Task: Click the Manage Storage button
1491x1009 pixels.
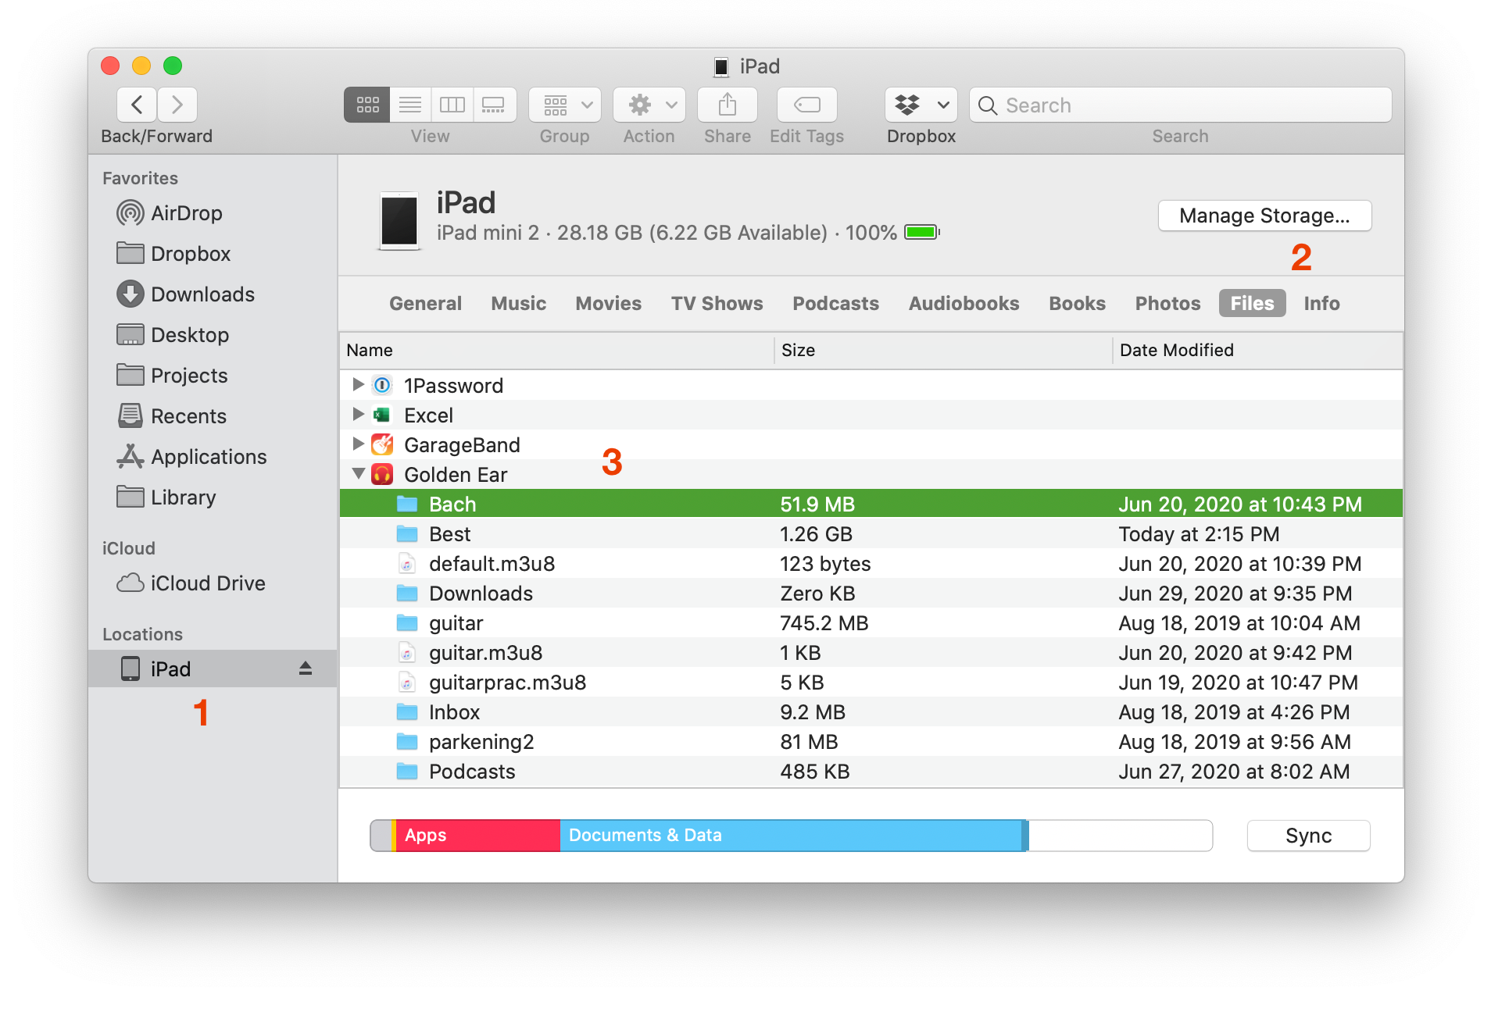Action: [1264, 216]
